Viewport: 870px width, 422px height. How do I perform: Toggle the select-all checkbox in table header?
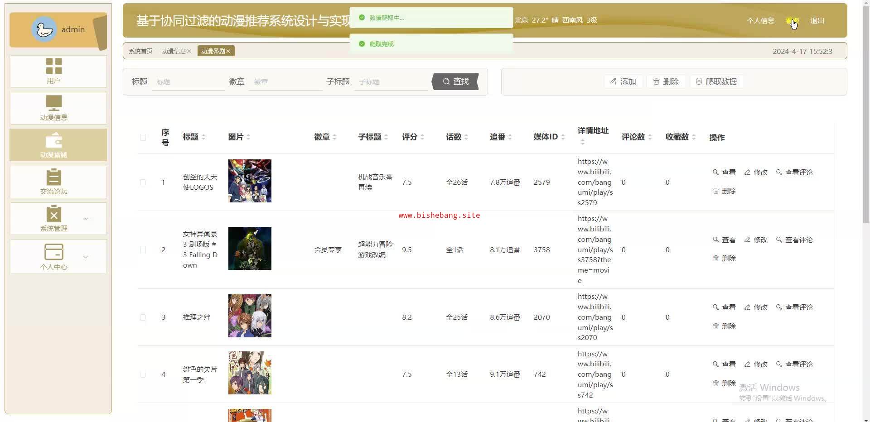(143, 138)
